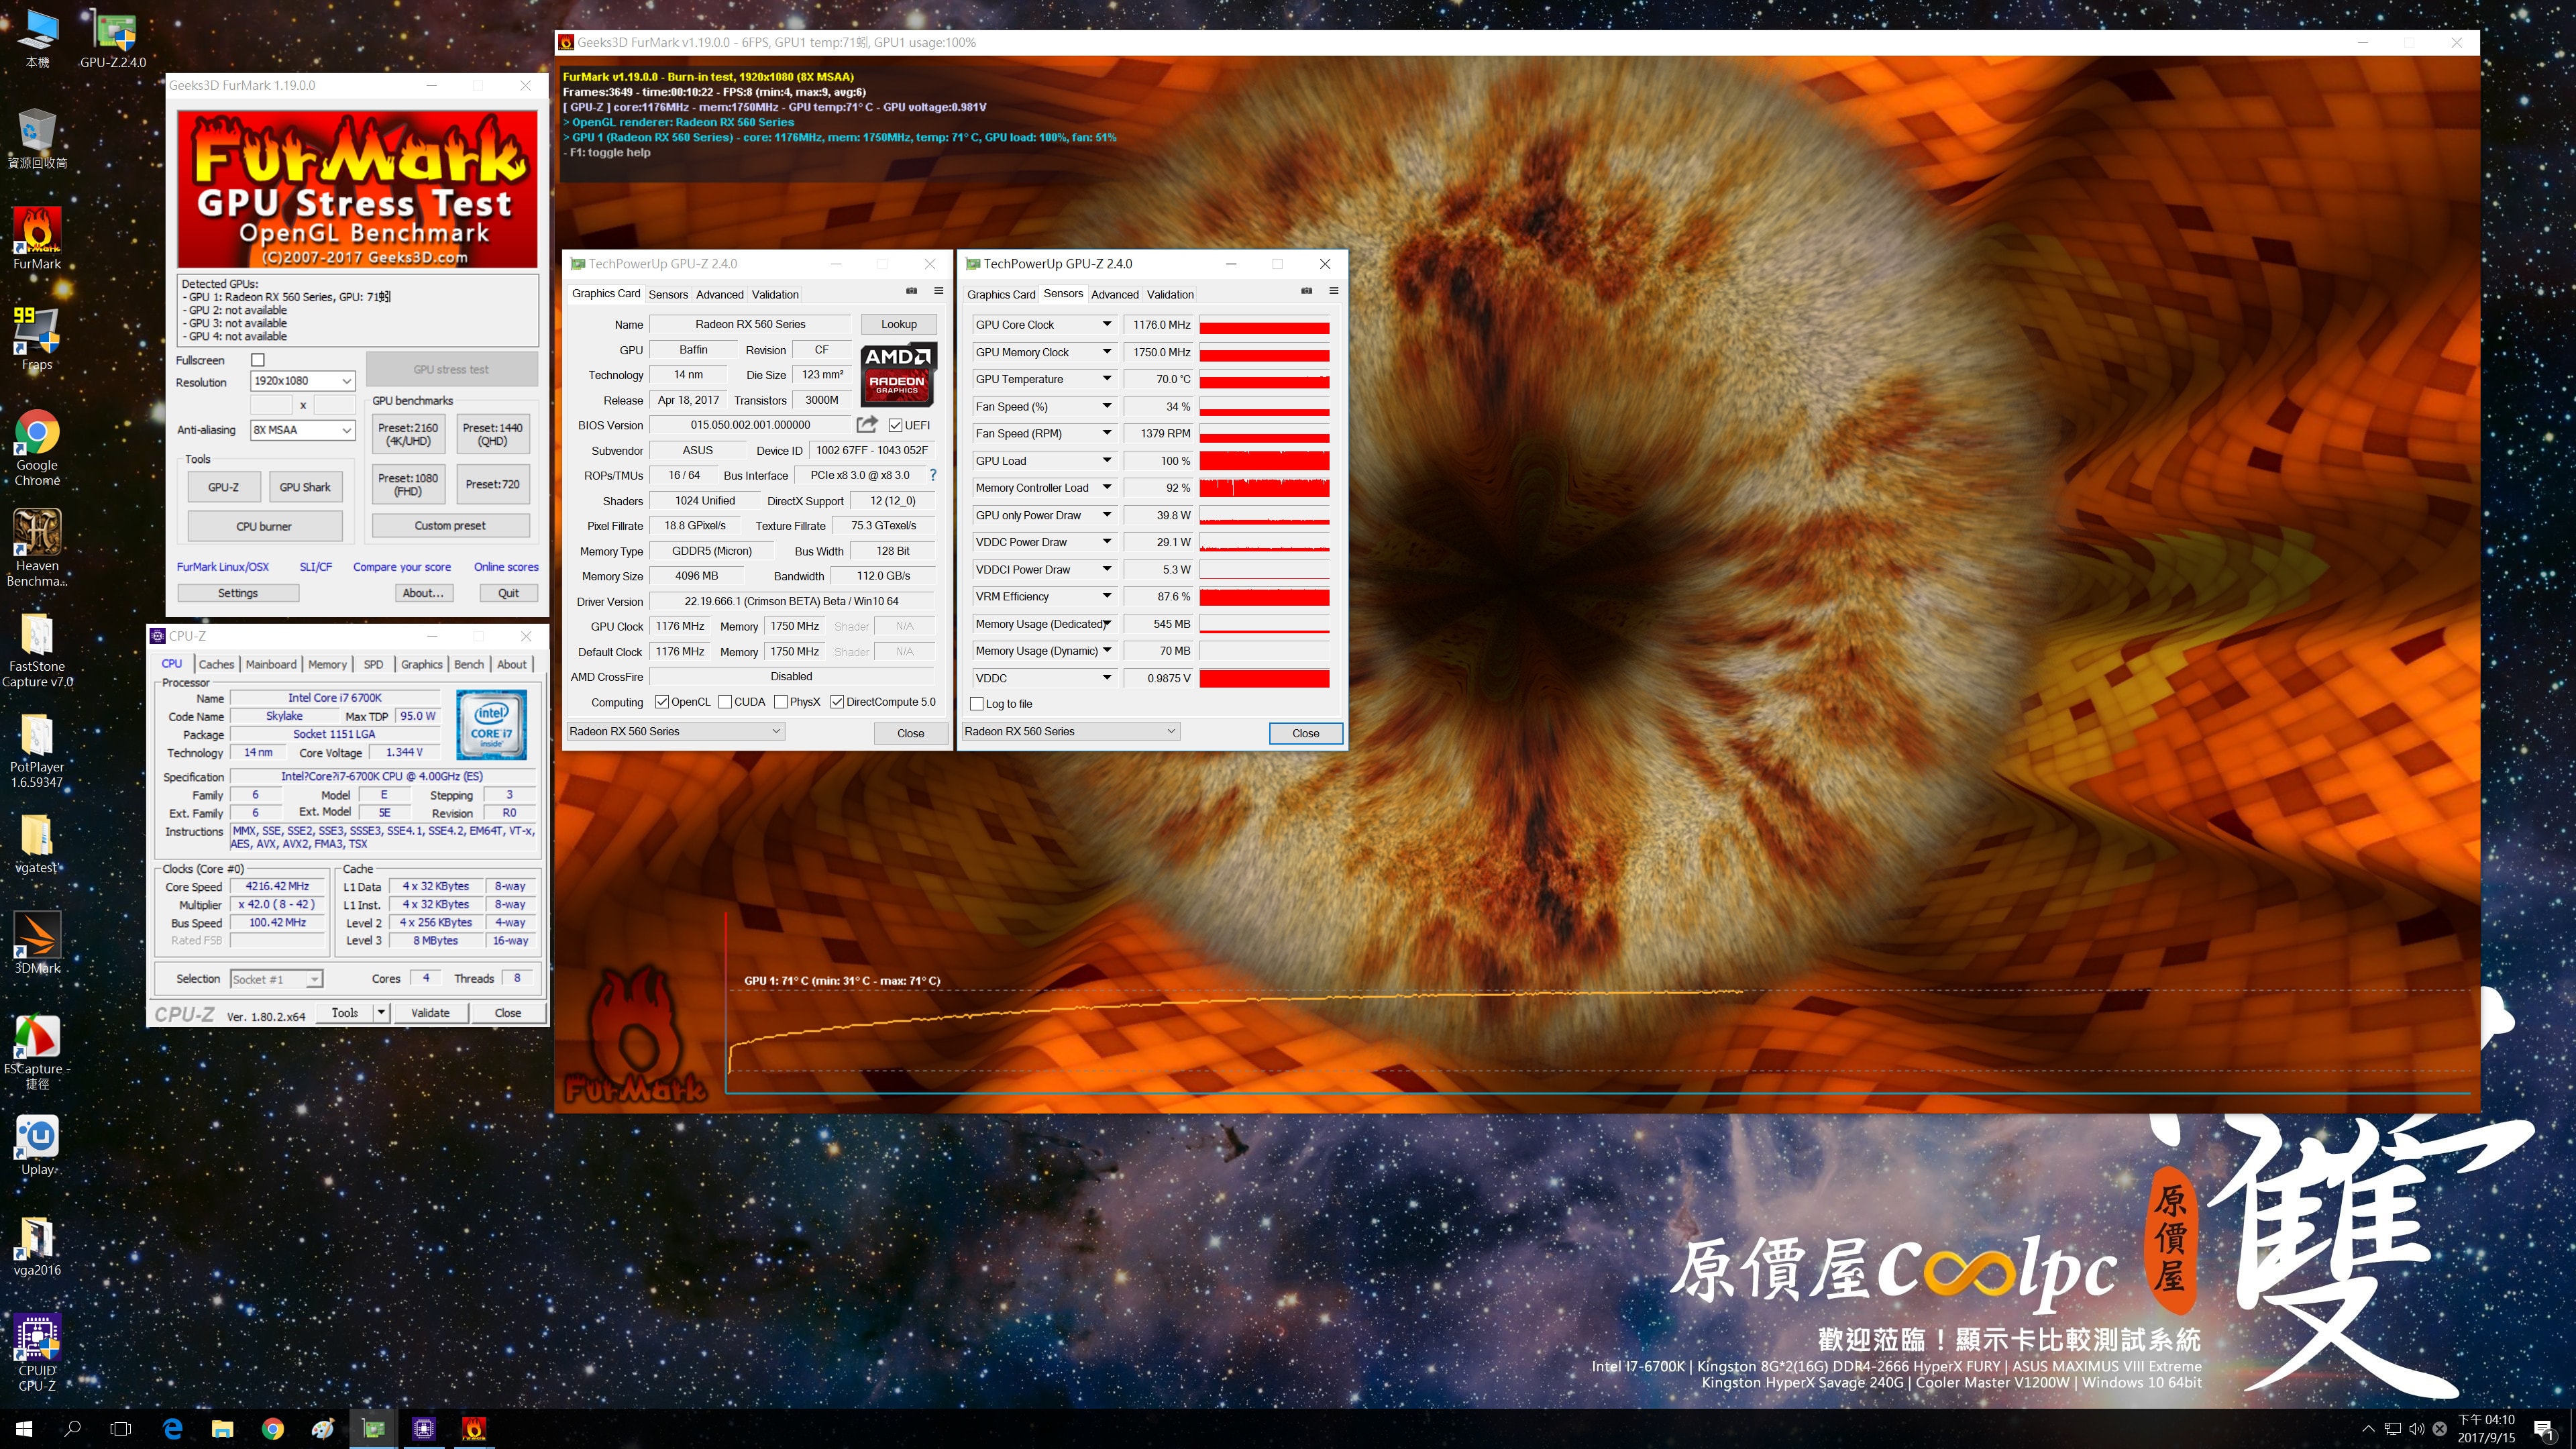
Task: Switch to FurMark via taskbar icon
Action: [474, 1429]
